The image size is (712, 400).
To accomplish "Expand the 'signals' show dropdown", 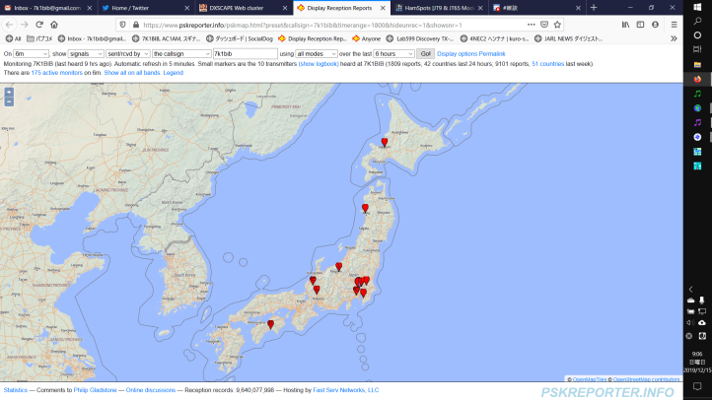I will click(x=86, y=53).
